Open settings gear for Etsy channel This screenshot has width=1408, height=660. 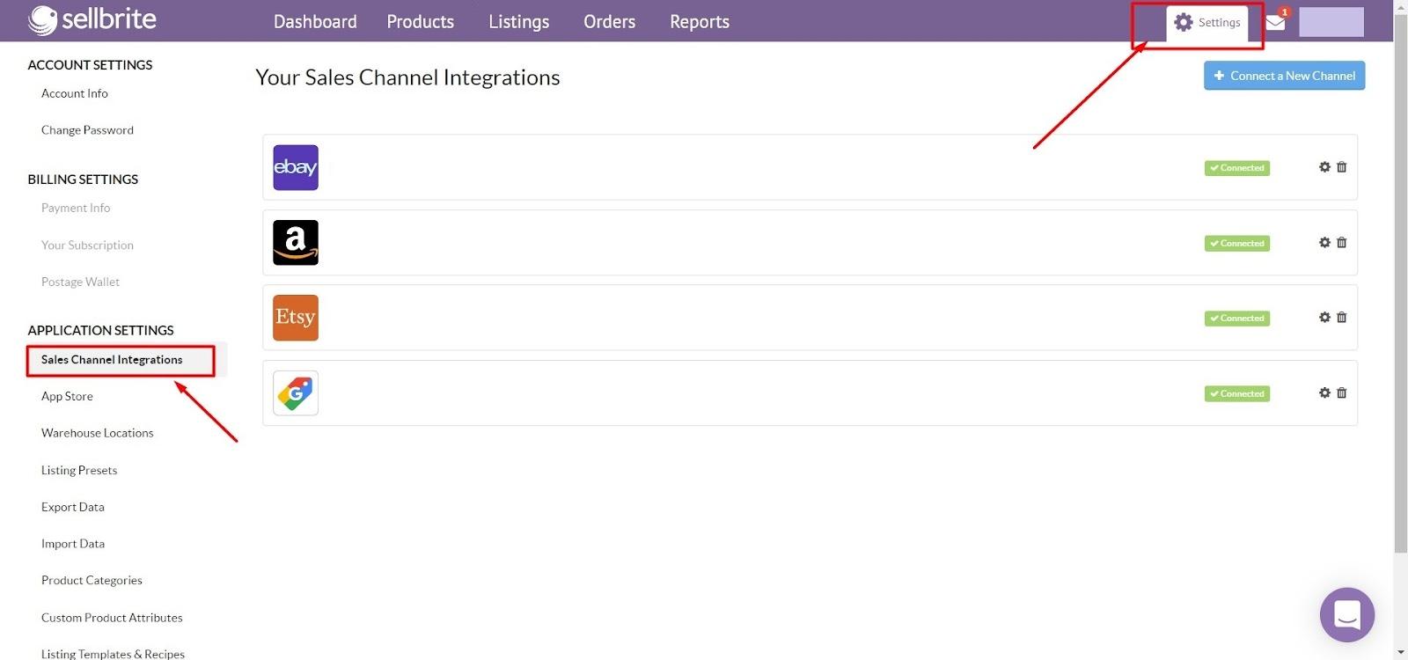[x=1324, y=318]
